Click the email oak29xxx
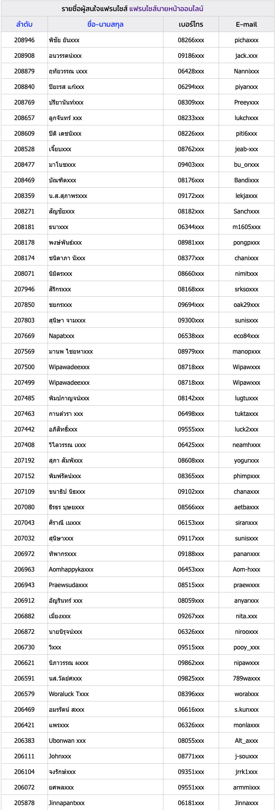This screenshot has width=275, height=810. (247, 305)
